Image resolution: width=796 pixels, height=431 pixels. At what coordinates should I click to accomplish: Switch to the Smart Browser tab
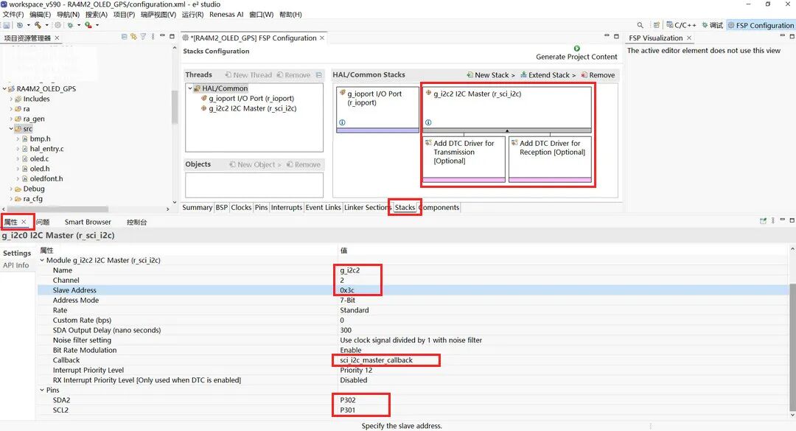(87, 222)
